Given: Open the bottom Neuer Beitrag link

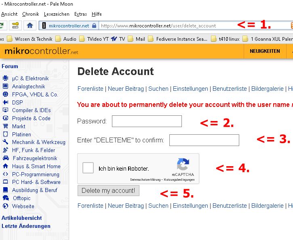Looking at the screenshot, I should (126, 205).
